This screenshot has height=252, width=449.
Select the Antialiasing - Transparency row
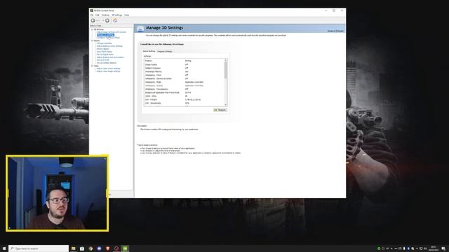[x=184, y=89]
